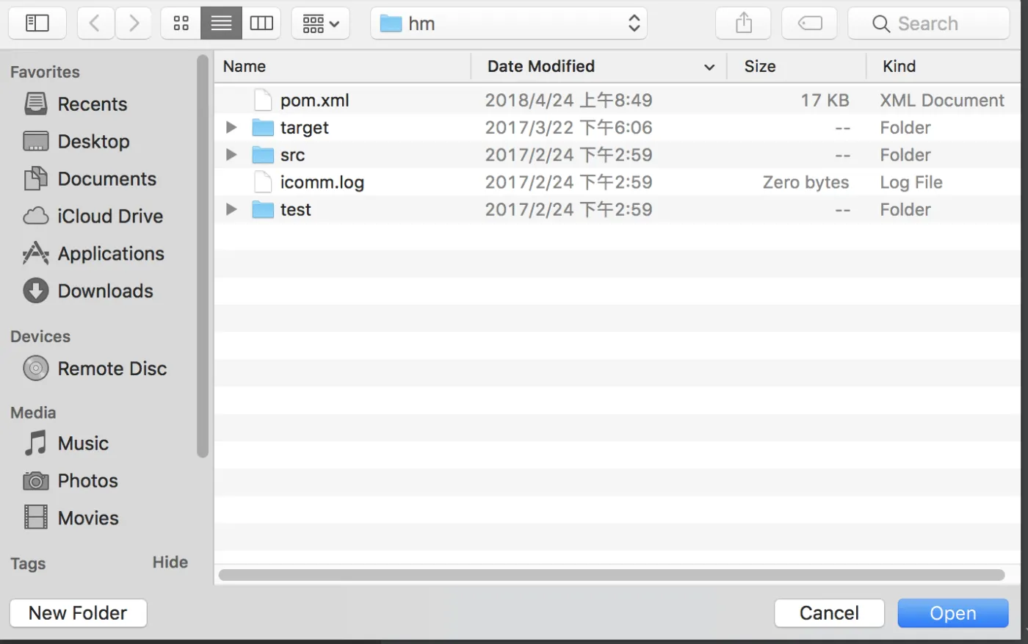Click the Open button
1028x644 pixels.
point(953,613)
